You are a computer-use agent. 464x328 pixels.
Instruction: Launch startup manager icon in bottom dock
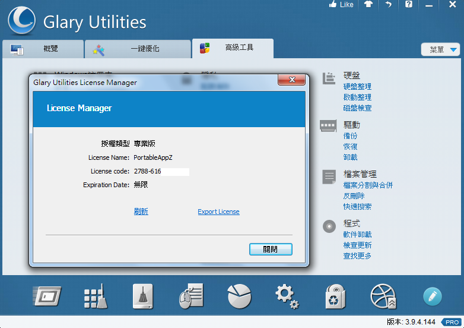click(47, 296)
